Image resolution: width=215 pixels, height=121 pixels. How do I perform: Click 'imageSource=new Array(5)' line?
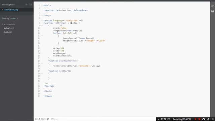pyautogui.click(x=68, y=31)
